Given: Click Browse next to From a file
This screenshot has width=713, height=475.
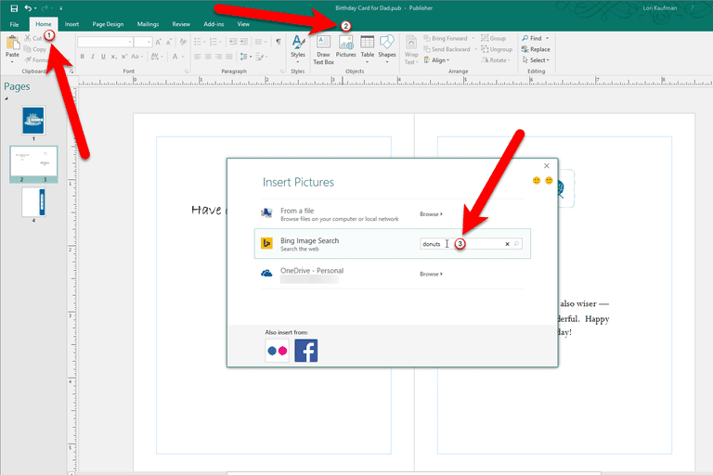Looking at the screenshot, I should (431, 214).
